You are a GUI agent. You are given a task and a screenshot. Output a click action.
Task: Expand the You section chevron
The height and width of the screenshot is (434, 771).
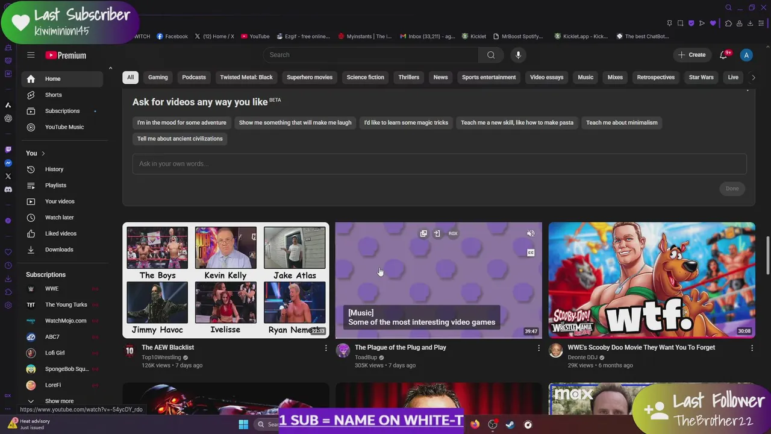point(43,153)
